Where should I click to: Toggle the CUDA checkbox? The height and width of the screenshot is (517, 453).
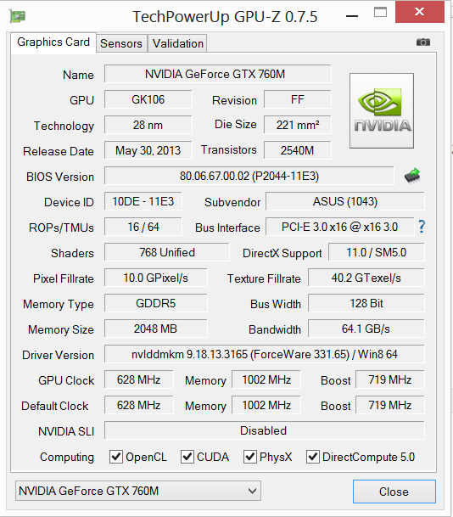coord(187,457)
